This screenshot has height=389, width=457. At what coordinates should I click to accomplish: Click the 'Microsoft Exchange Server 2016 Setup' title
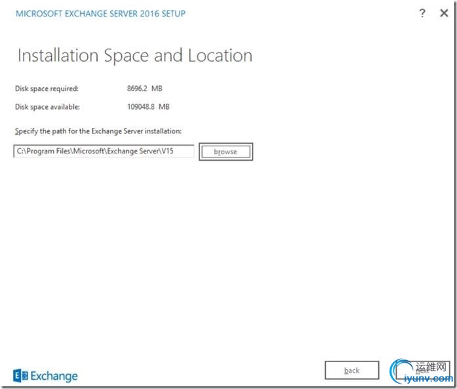100,14
